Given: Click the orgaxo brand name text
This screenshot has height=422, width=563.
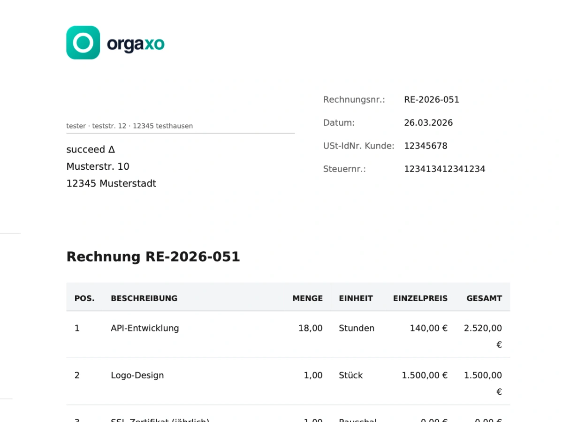Looking at the screenshot, I should (136, 44).
